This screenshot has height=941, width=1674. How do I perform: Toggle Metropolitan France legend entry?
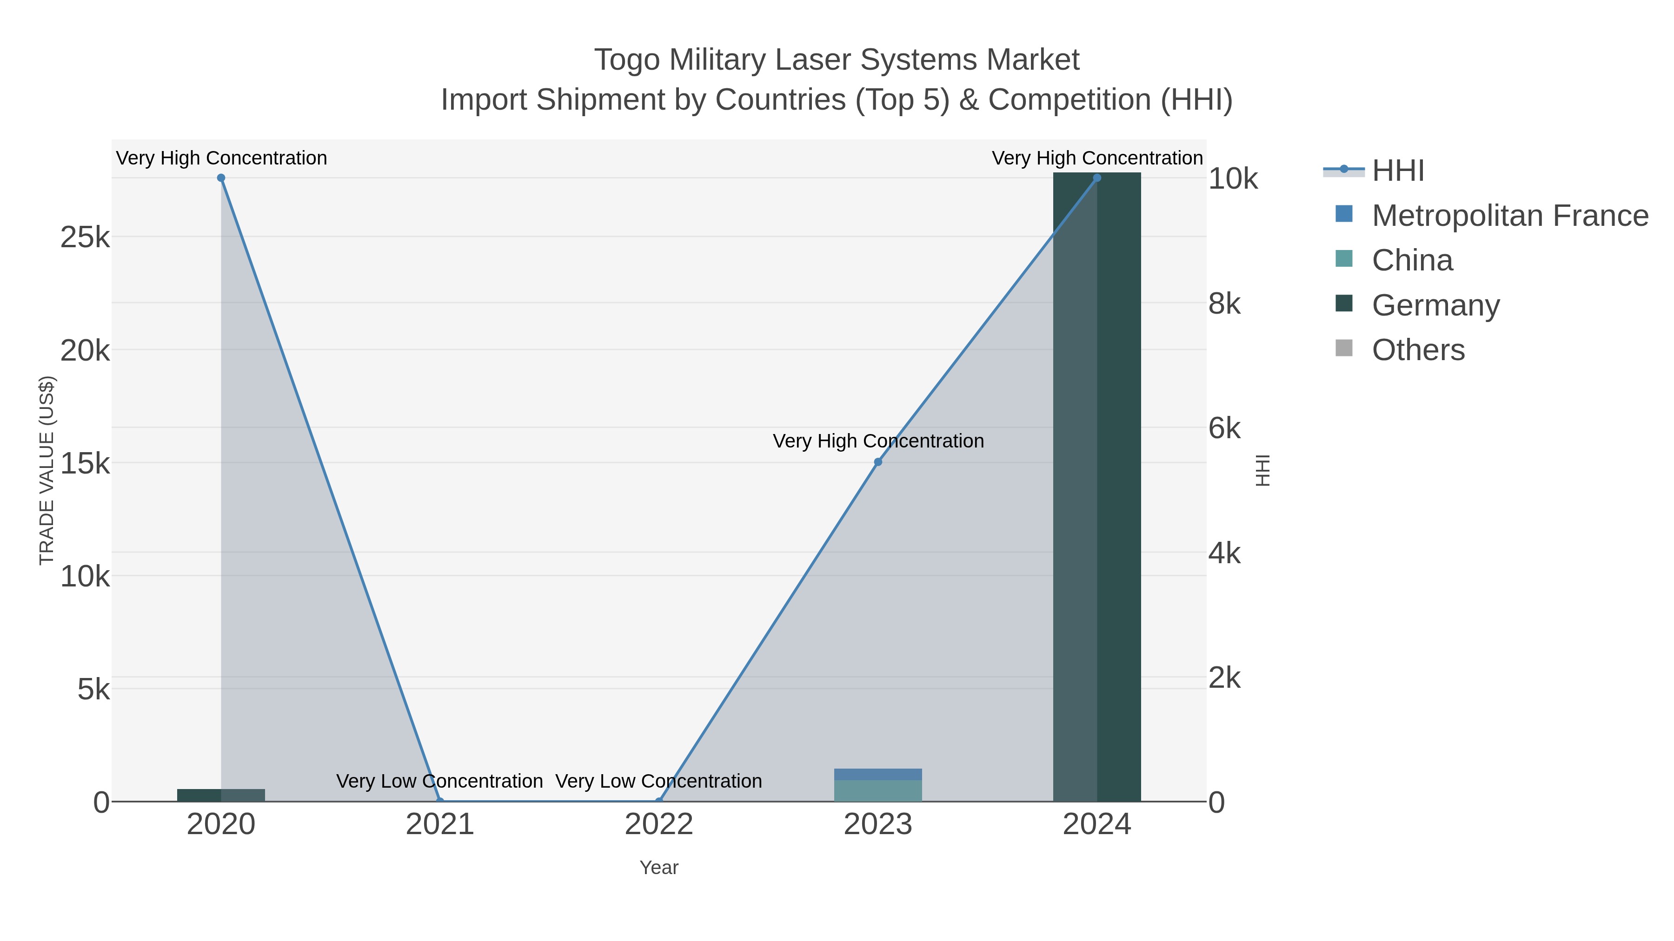click(1491, 216)
